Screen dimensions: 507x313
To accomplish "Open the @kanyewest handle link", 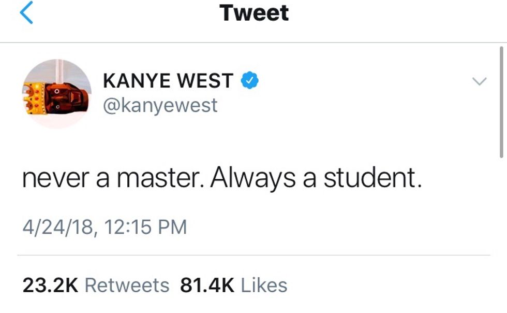I will click(x=160, y=105).
